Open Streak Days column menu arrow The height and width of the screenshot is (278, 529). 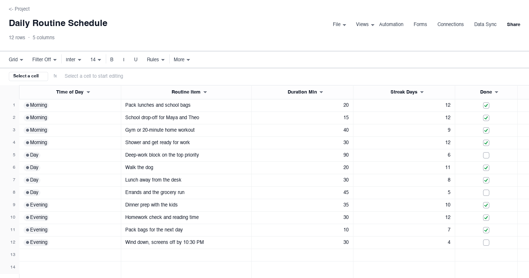pos(422,92)
